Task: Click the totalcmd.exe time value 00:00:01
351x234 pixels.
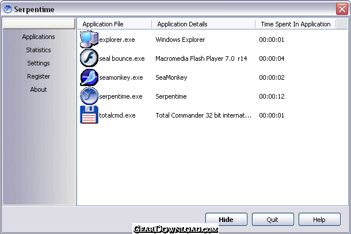Action: pyautogui.click(x=272, y=115)
